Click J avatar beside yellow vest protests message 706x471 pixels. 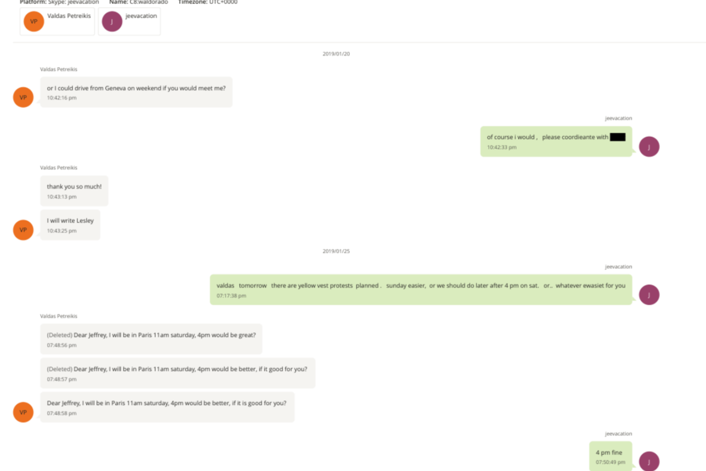tap(649, 295)
